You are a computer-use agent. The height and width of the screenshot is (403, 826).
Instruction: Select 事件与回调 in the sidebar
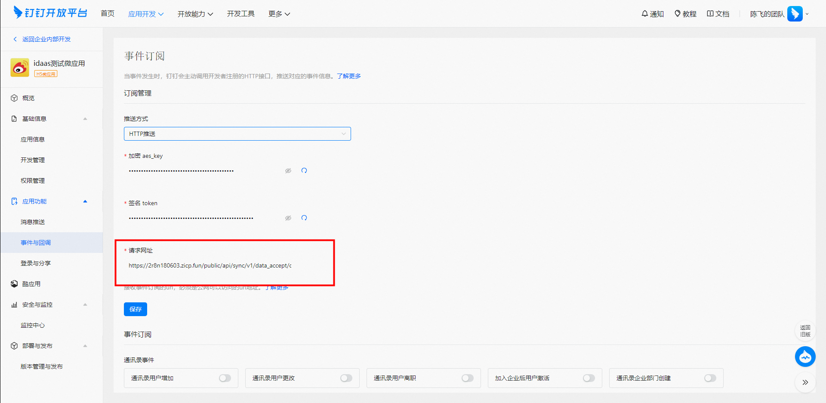[x=36, y=243]
